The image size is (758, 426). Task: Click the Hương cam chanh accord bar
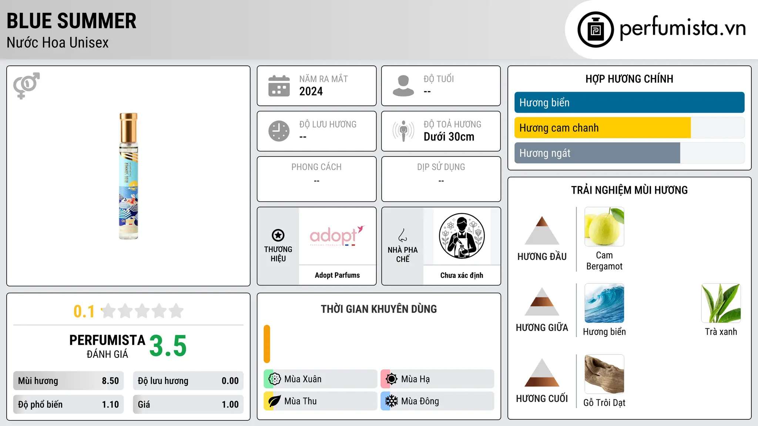coord(629,128)
